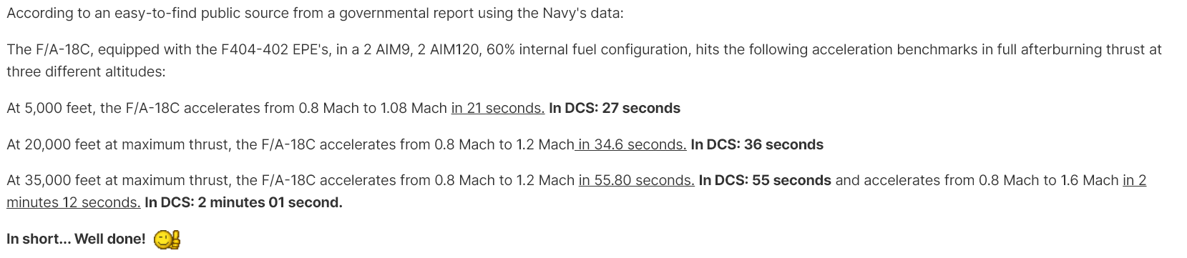Click the thumbs-up smiley emoji

pyautogui.click(x=167, y=239)
